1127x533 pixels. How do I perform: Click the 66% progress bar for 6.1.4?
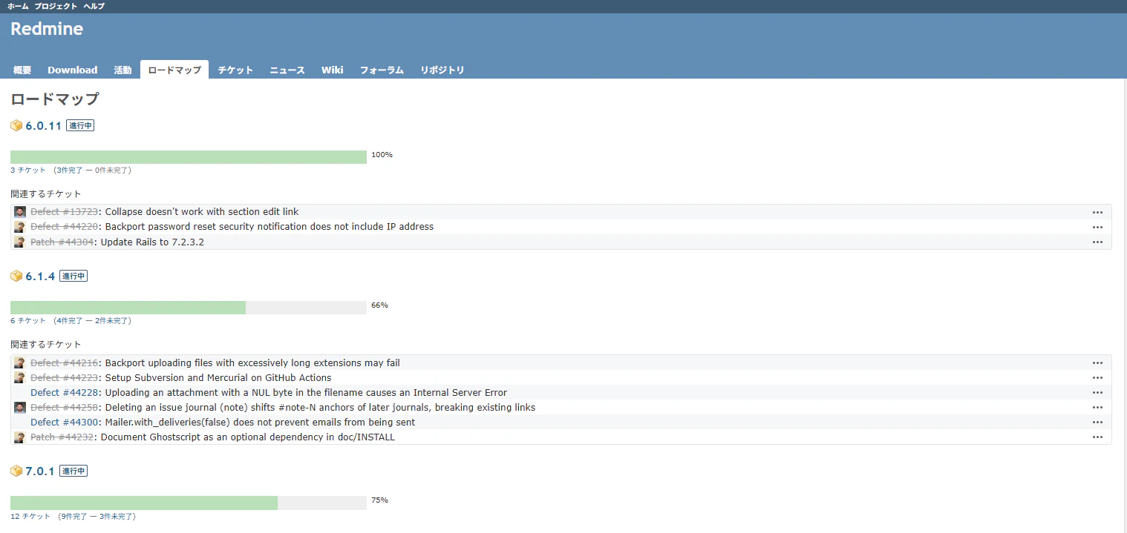coord(189,308)
